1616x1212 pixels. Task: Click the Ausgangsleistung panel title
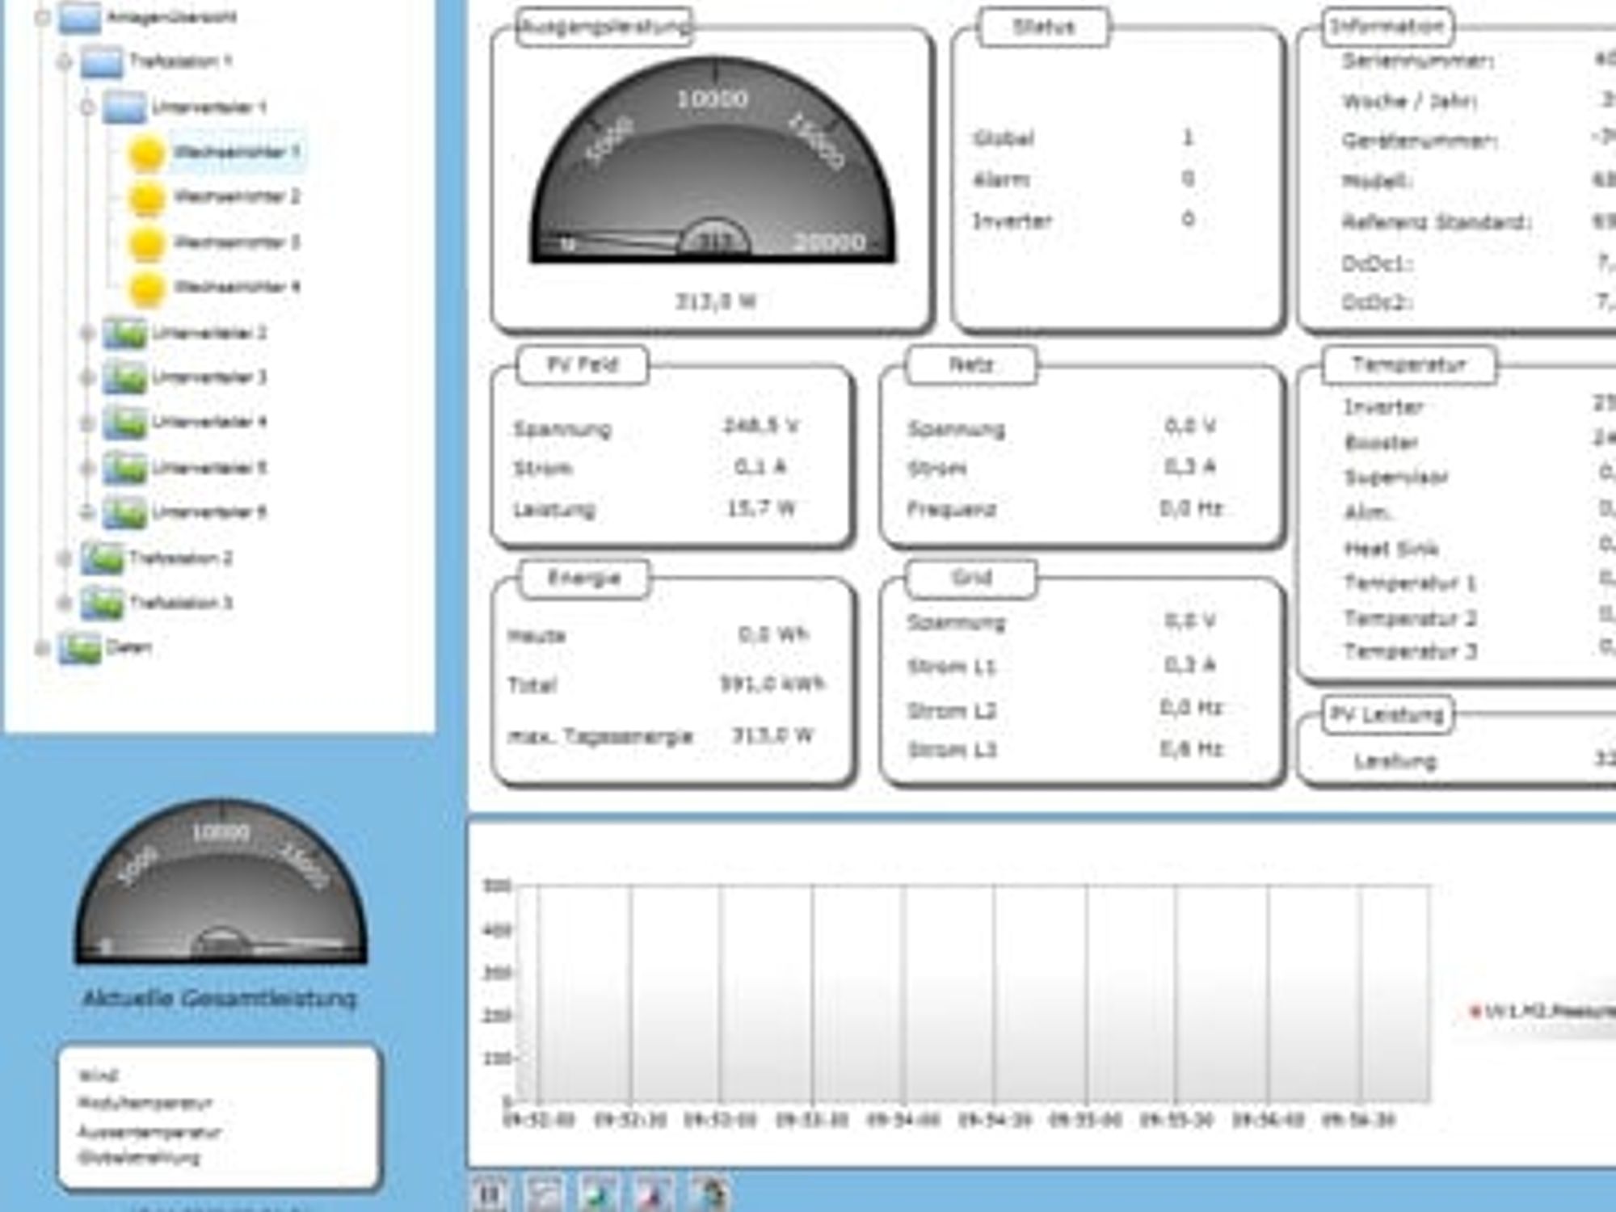(x=604, y=27)
